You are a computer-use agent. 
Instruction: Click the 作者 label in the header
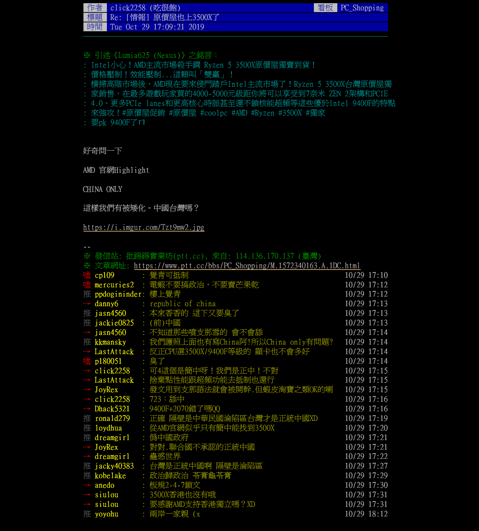(95, 8)
